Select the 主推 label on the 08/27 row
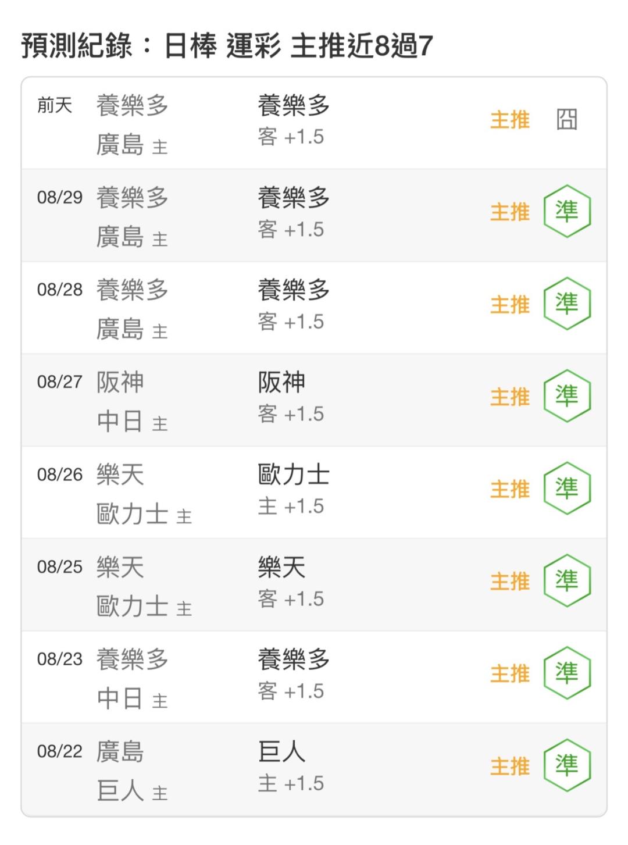The image size is (628, 845). 510,397
